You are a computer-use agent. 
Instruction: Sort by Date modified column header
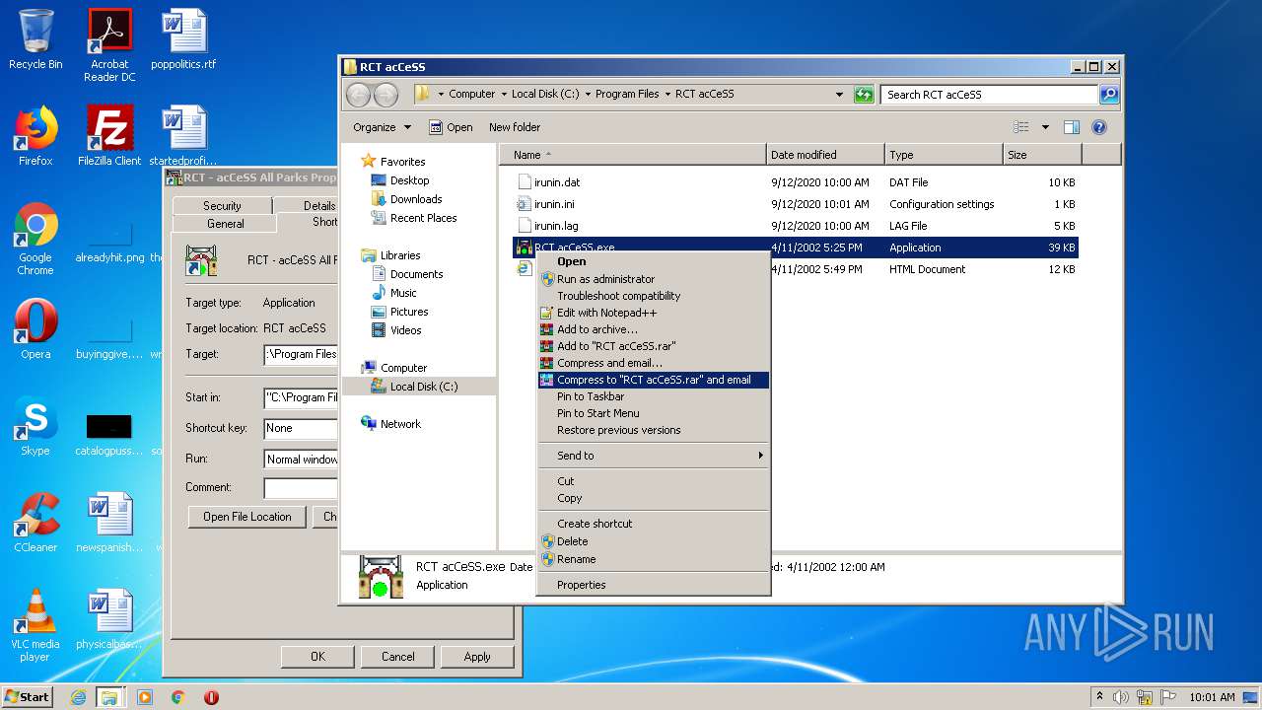click(x=825, y=155)
